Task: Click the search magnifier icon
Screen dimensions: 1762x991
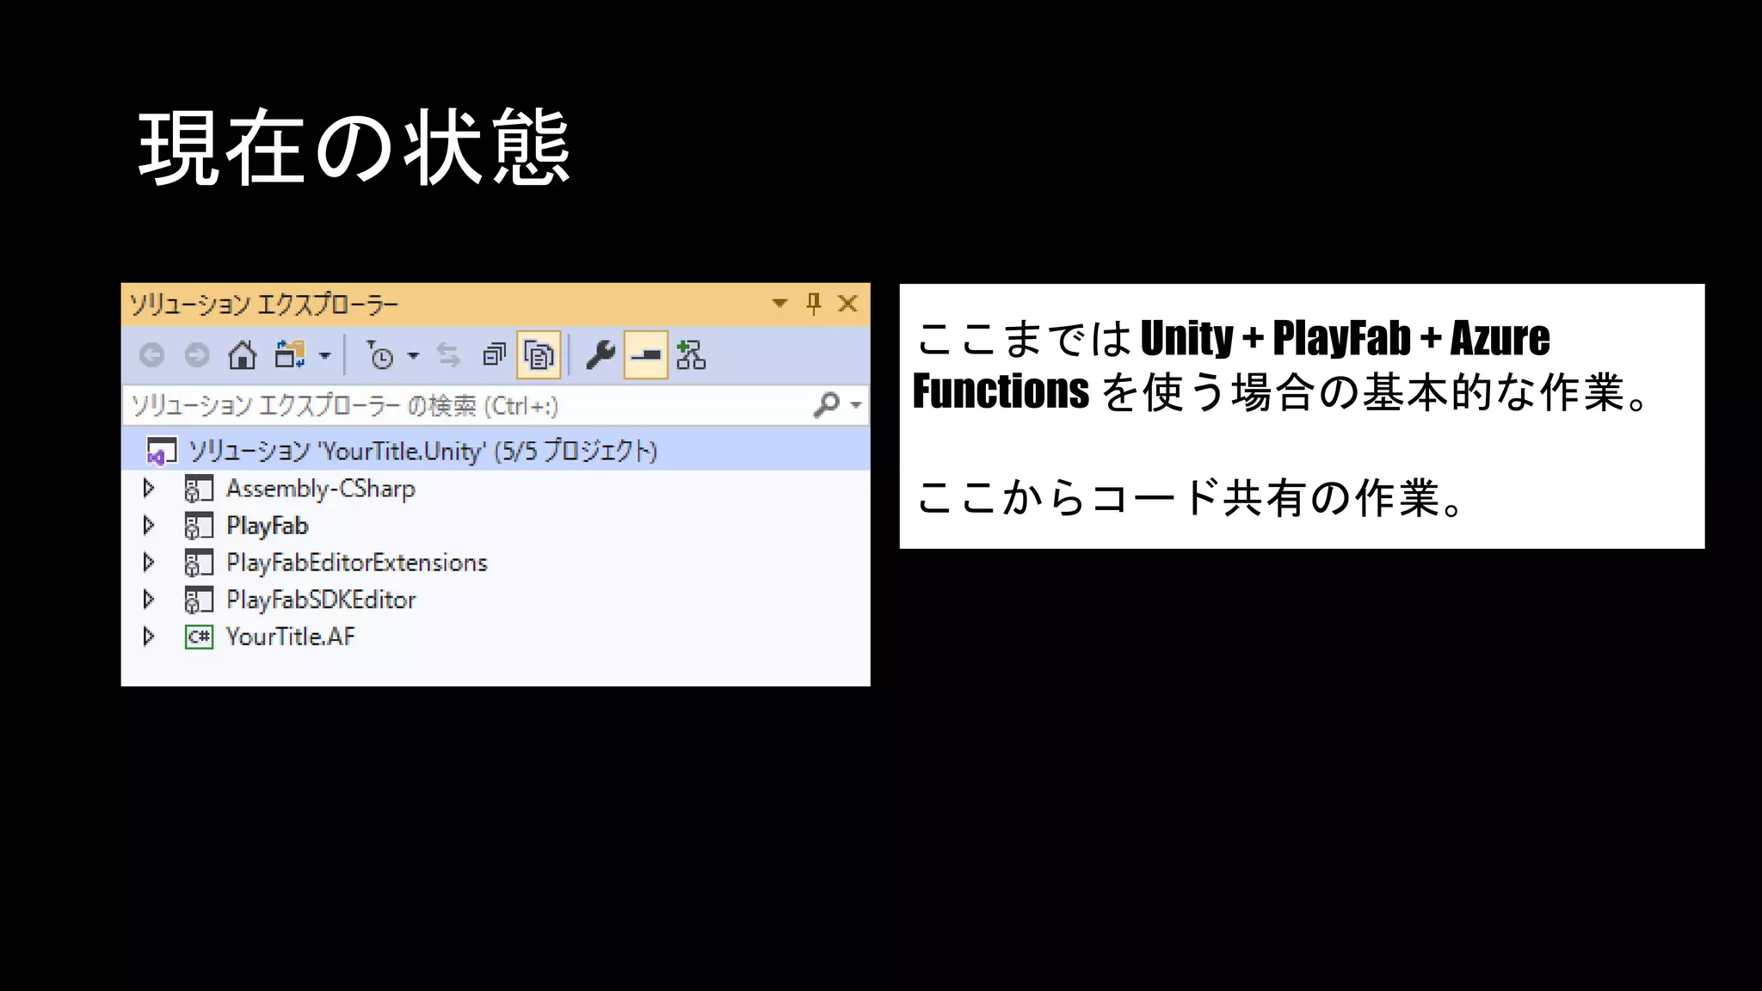Action: (x=826, y=404)
